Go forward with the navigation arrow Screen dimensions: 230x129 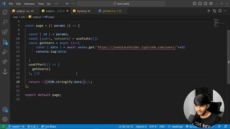[x=73, y=4]
